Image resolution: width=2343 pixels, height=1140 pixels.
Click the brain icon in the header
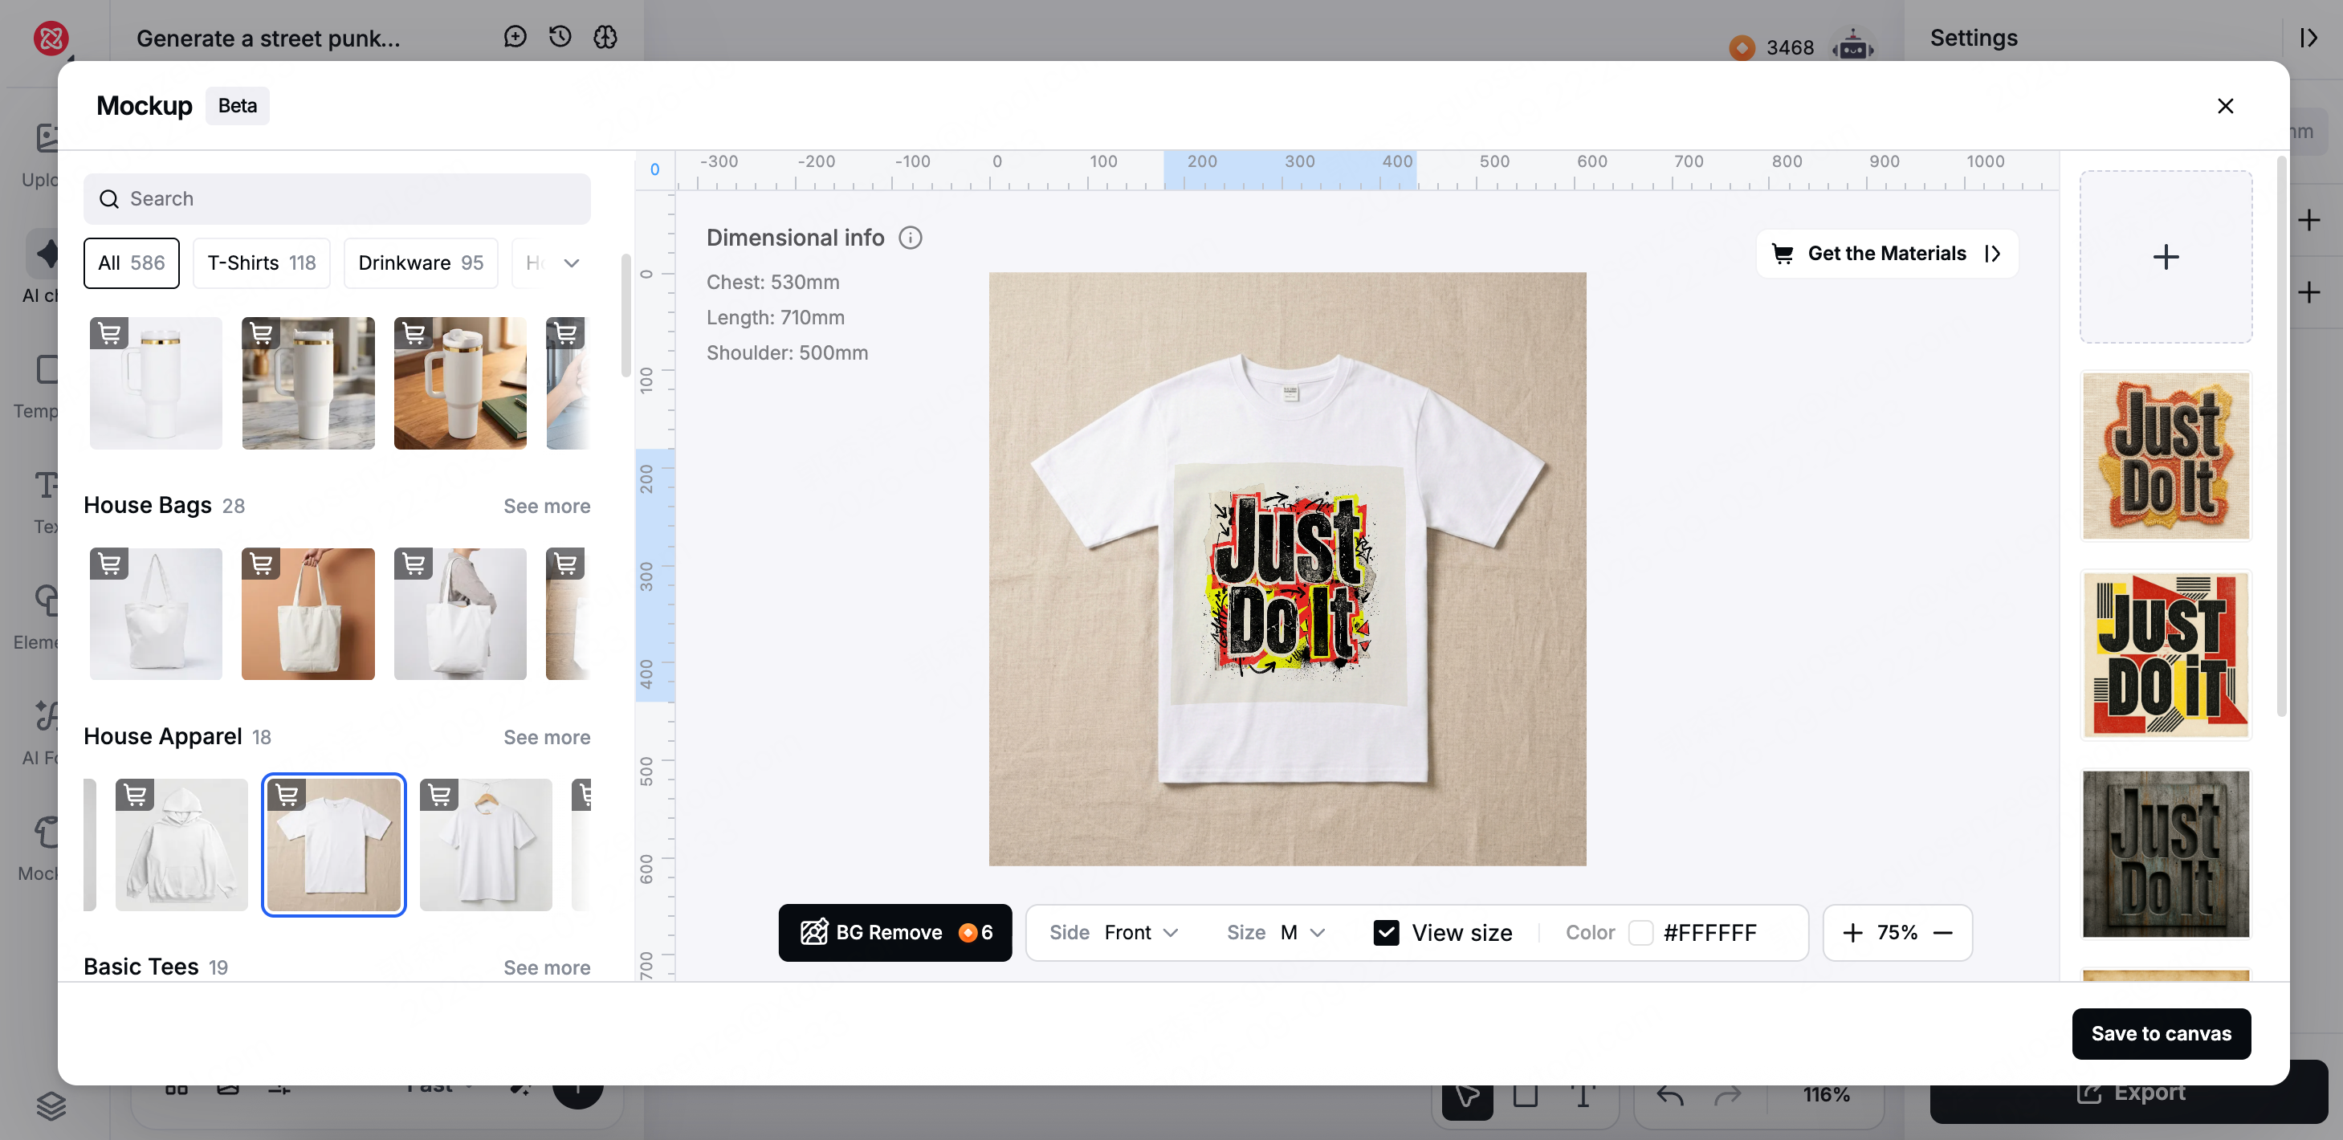point(605,36)
